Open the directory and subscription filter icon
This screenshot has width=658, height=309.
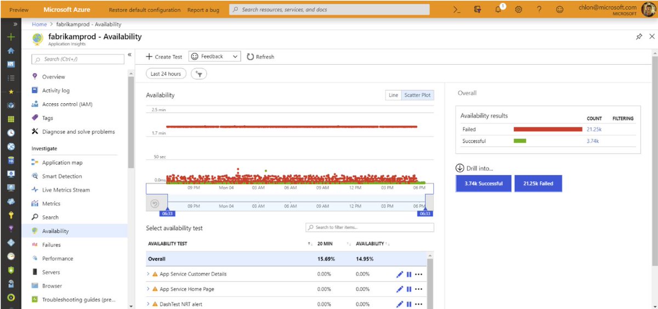[478, 9]
